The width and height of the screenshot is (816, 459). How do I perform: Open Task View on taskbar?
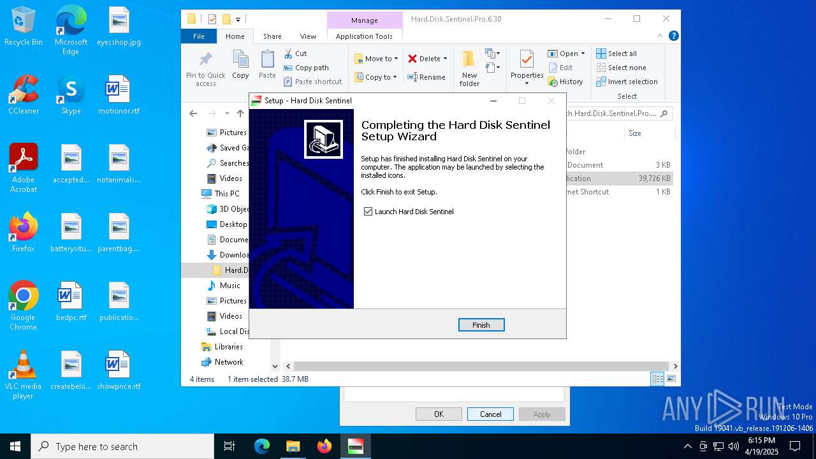pyautogui.click(x=229, y=446)
